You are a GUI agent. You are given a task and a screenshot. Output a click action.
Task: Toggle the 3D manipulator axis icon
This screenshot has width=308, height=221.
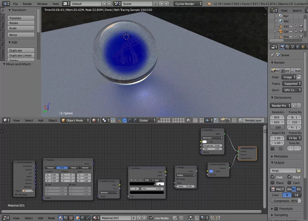(x=119, y=120)
